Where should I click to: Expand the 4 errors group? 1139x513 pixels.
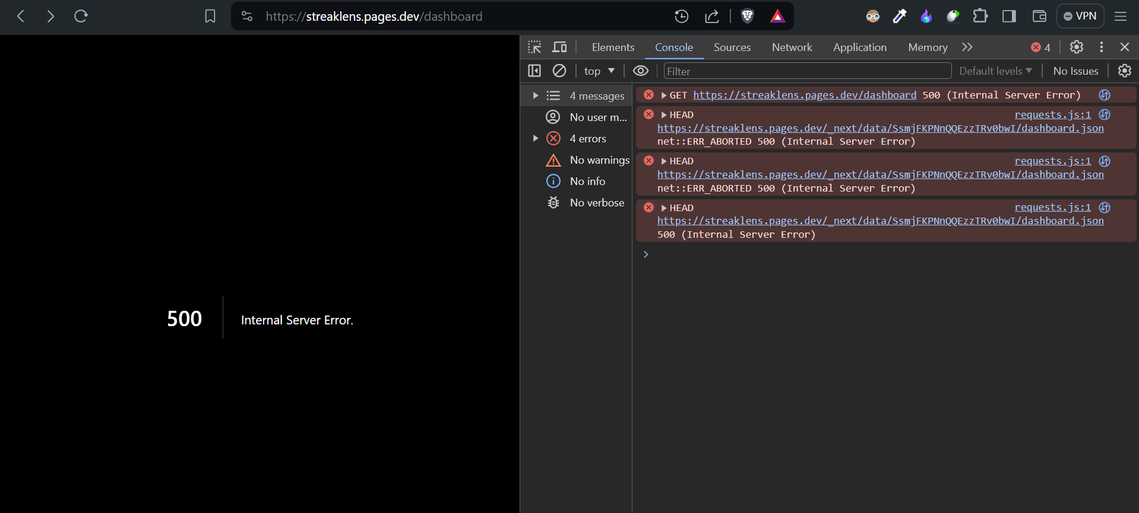(x=536, y=138)
